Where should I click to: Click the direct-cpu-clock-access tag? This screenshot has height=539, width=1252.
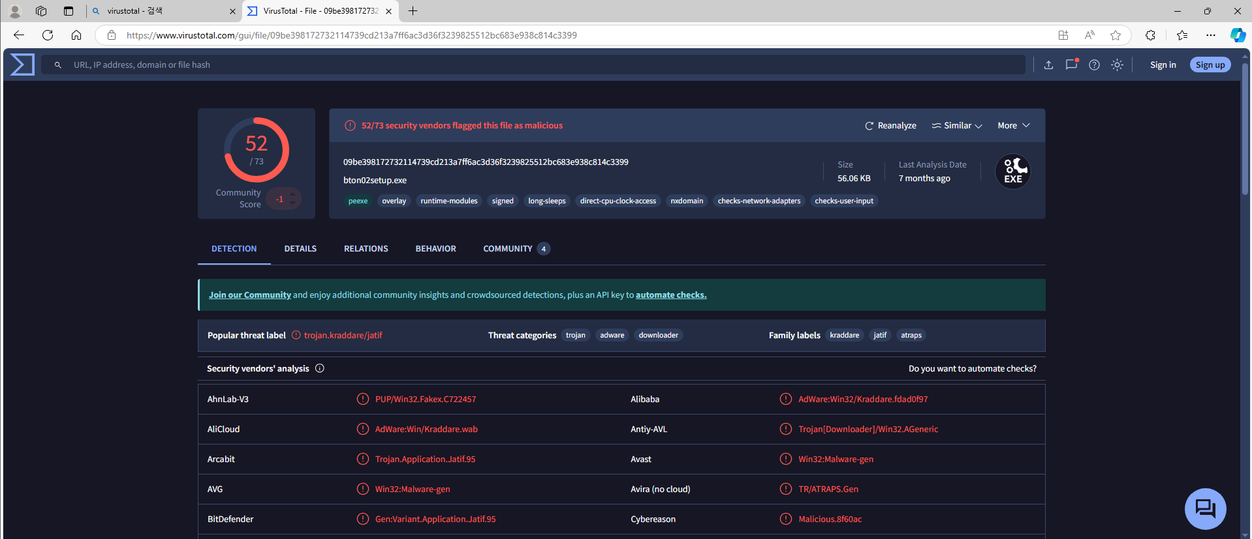point(618,201)
